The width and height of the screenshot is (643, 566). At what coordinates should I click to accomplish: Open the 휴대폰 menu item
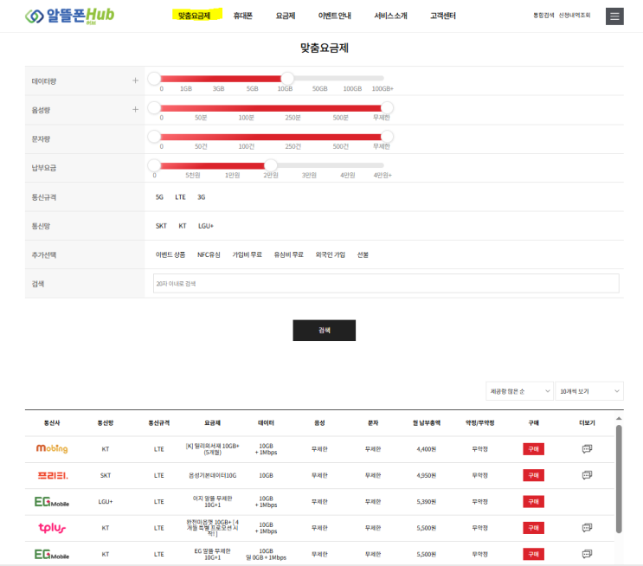click(243, 16)
